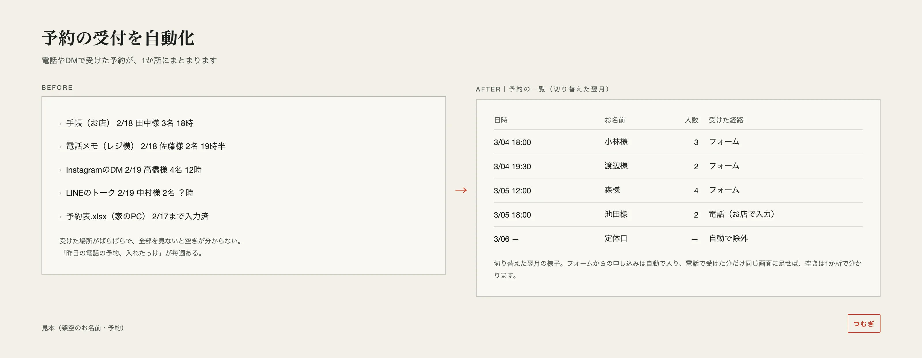Image resolution: width=922 pixels, height=358 pixels.
Task: Click chevron bullet before 予約表.xlsx
Action: pos(60,217)
